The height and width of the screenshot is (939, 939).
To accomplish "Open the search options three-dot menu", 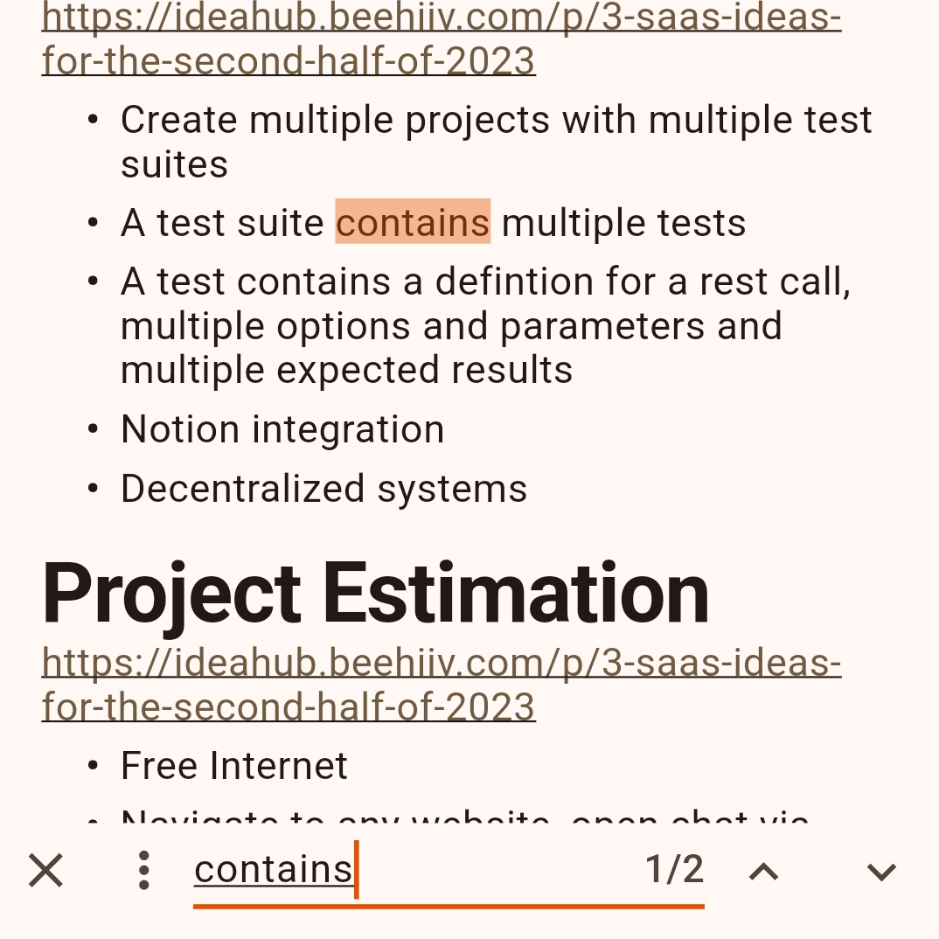I will tap(144, 871).
